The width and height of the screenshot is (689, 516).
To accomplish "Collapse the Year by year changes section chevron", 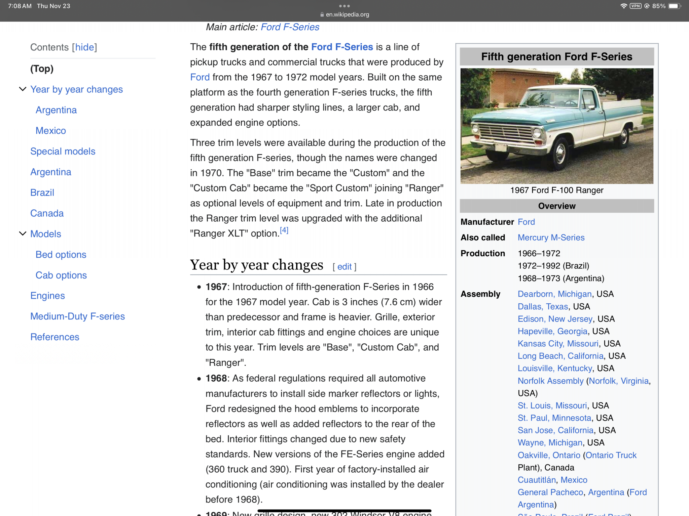I will 23,89.
